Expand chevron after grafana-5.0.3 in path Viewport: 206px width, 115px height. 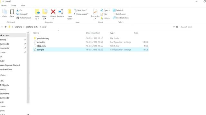point(40,27)
